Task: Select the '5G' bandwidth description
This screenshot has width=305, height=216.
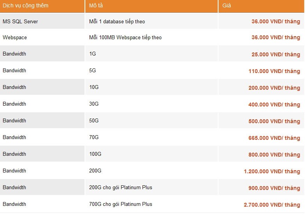Action: tap(93, 70)
